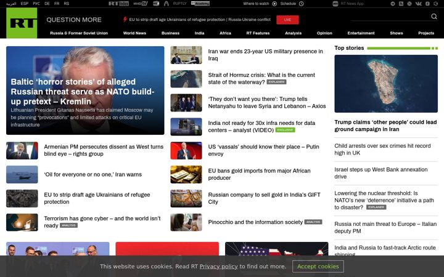Click the search input field
The image size is (444, 277).
[x=390, y=17]
